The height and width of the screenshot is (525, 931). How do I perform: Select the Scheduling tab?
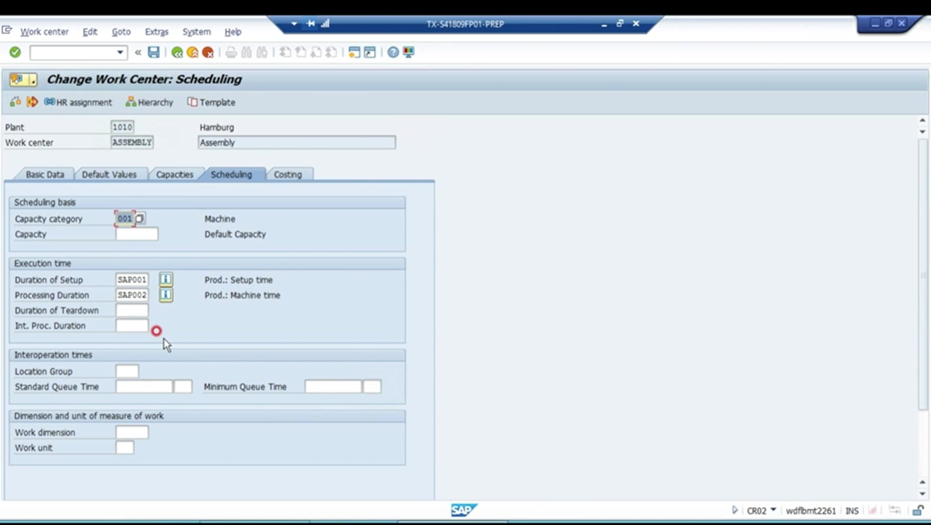[x=231, y=175]
